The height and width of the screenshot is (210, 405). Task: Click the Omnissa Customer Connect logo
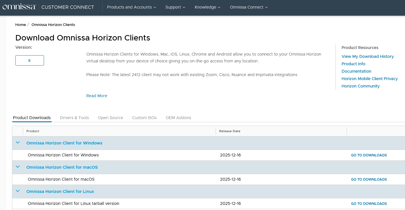click(x=48, y=7)
